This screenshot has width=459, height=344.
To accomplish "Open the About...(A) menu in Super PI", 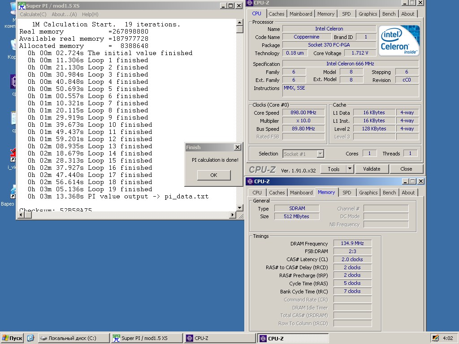I will [x=64, y=14].
